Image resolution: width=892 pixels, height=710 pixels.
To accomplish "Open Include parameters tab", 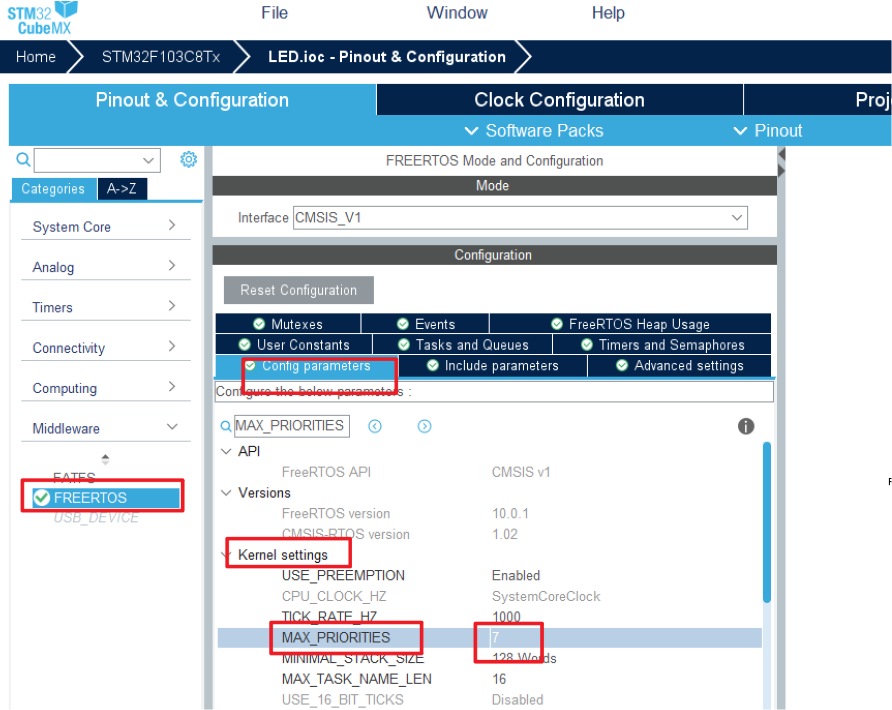I will coord(492,366).
